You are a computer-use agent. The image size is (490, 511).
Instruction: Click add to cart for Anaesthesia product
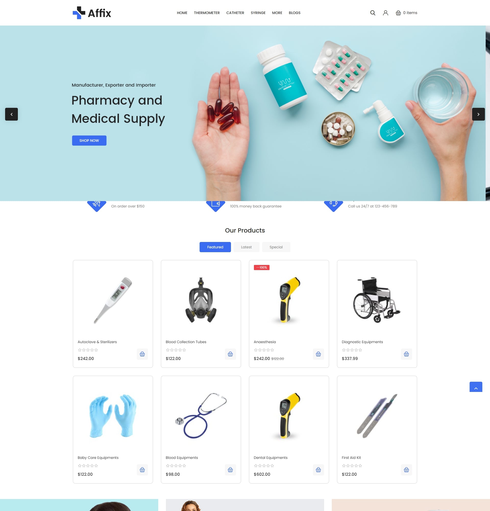pos(318,354)
